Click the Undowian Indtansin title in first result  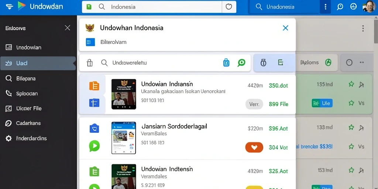pos(167,84)
